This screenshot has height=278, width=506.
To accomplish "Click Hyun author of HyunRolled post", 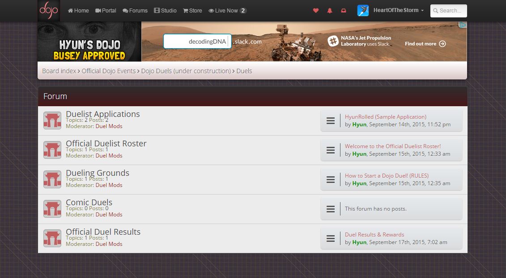I will pos(359,124).
